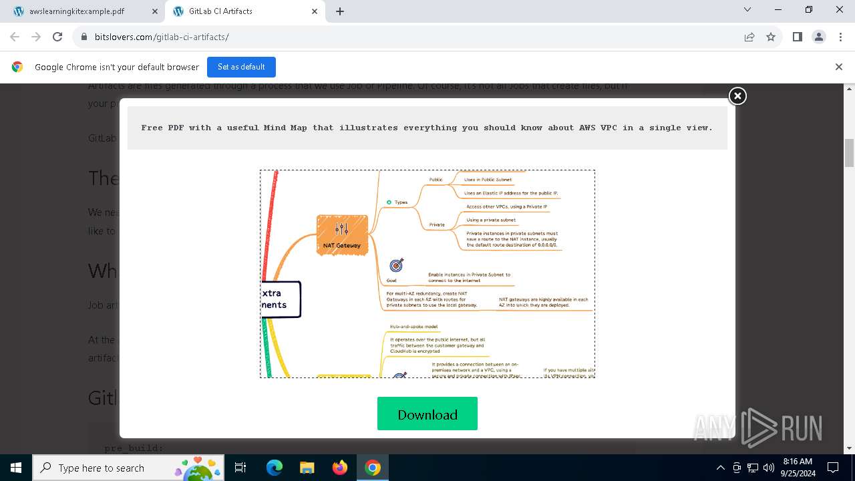Click the Chrome icon in the default browser bar
Screen dimensions: 855x481
[17, 67]
